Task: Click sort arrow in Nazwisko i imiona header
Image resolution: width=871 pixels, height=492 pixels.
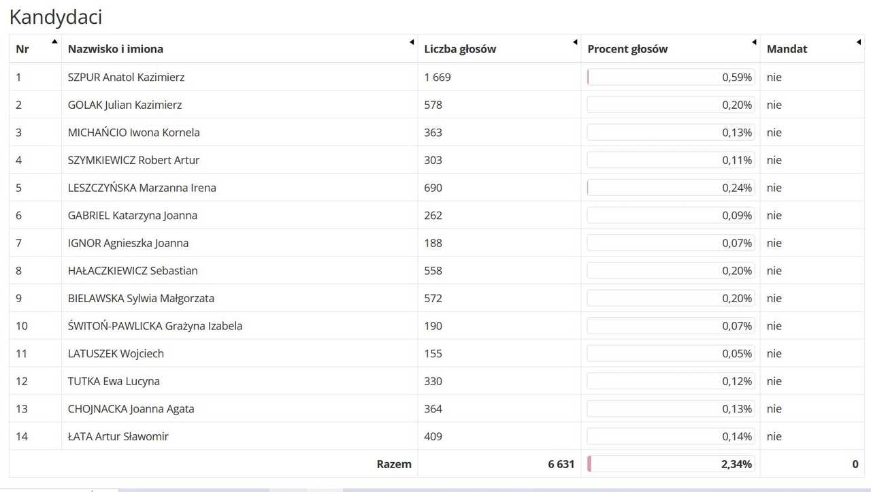Action: click(411, 42)
